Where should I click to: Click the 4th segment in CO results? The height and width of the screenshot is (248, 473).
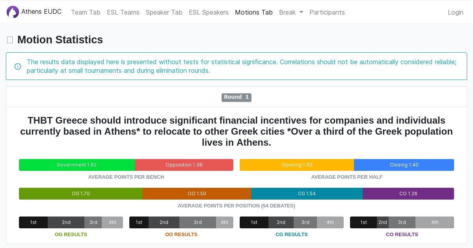tap(435, 222)
